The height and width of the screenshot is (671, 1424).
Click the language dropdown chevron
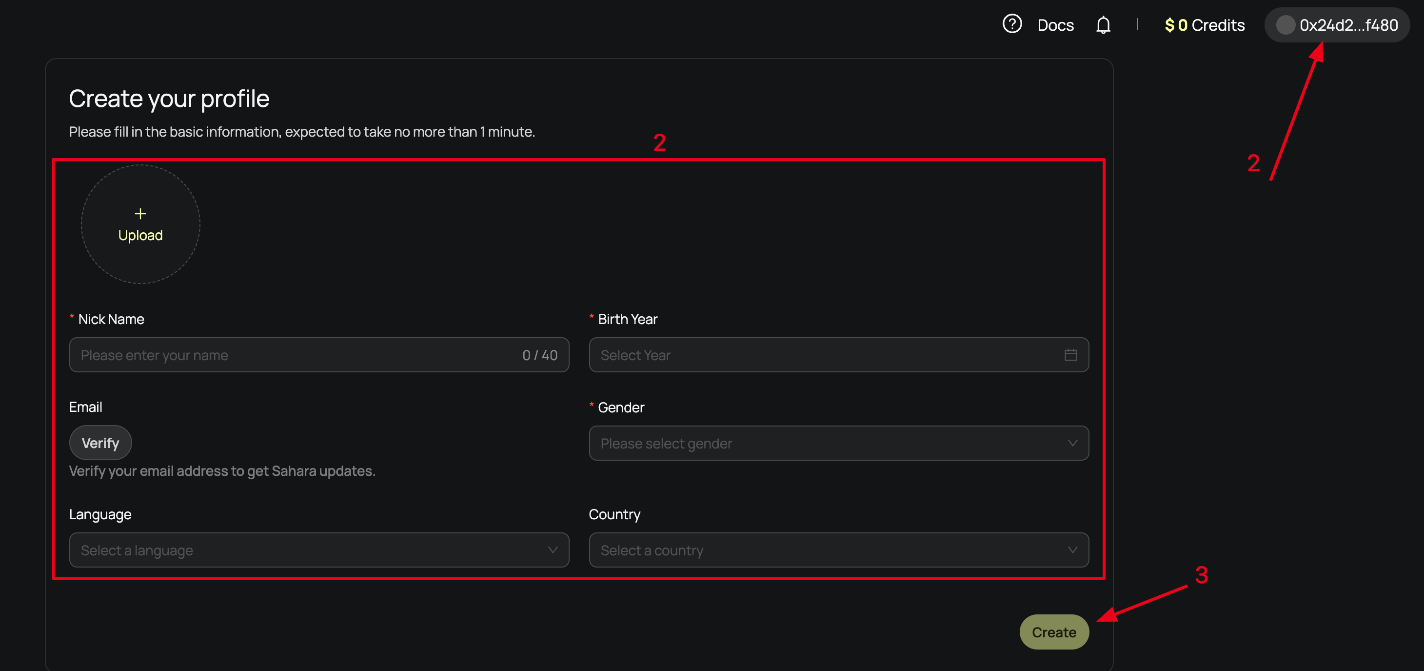[x=552, y=550]
